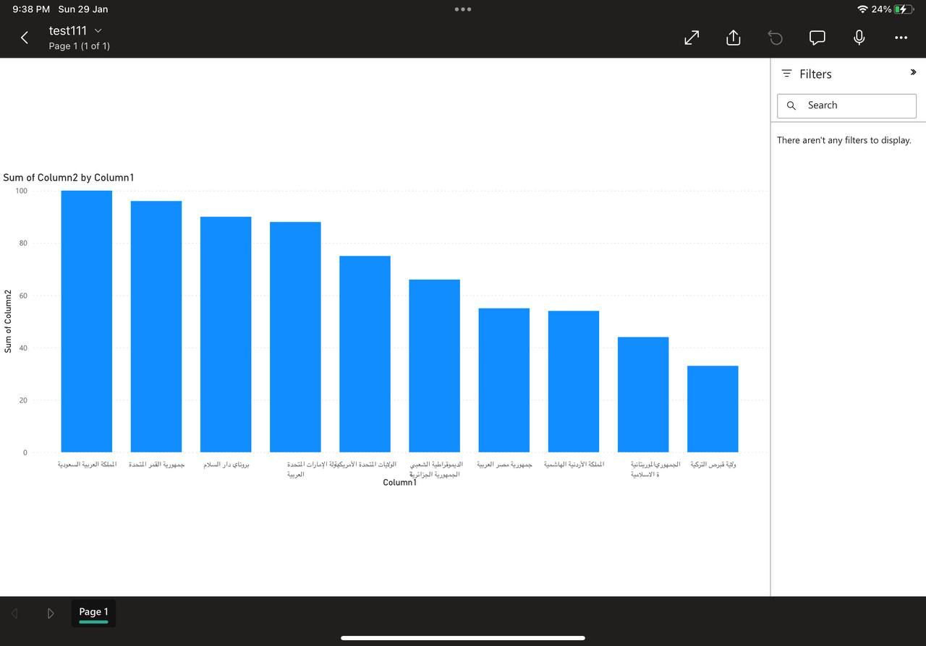Click the y-axis value 40
Screen dimensions: 926x646
pos(23,348)
